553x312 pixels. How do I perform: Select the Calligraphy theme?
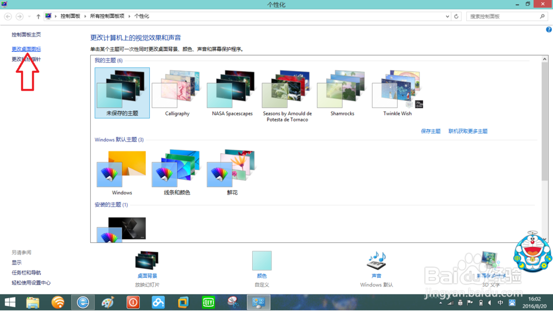pos(177,93)
